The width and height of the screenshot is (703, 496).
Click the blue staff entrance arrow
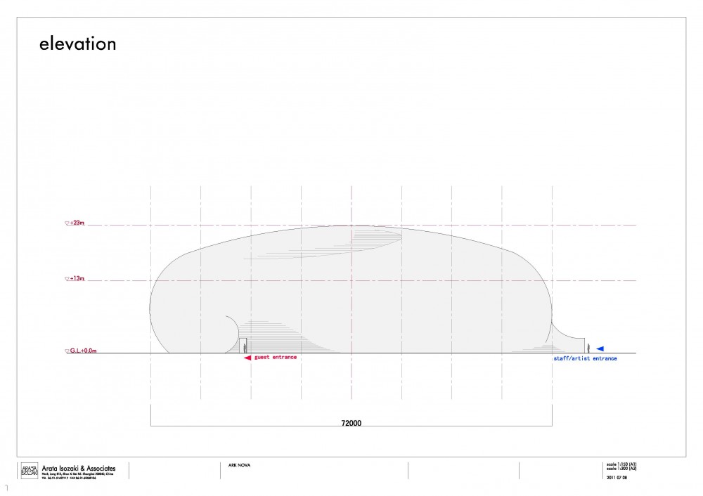pyautogui.click(x=600, y=348)
